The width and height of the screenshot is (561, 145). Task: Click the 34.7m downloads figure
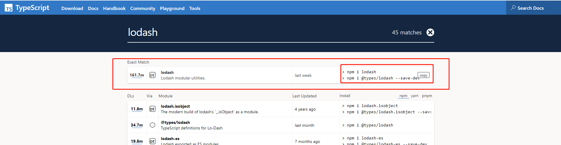137,125
